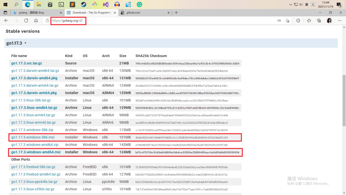The width and height of the screenshot is (346, 195).
Task: Download go1.17.3.linux-armv6l.tar.gz
Action: pyautogui.click(x=33, y=123)
